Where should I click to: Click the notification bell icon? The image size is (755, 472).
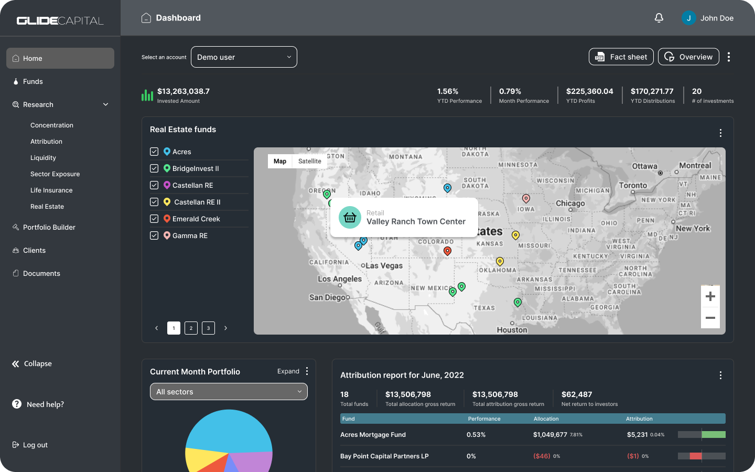click(659, 18)
